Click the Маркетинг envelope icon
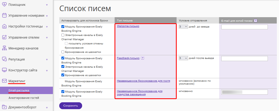Screen dimensions: 279x111 (x=4, y=81)
